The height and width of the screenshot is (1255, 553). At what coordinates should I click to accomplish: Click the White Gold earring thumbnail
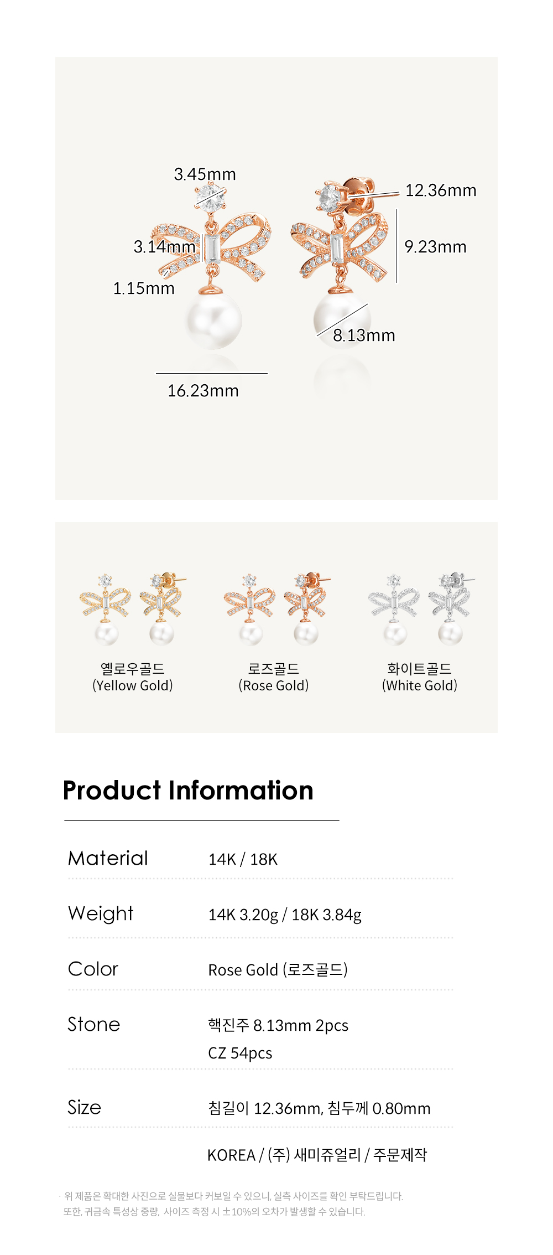421,610
